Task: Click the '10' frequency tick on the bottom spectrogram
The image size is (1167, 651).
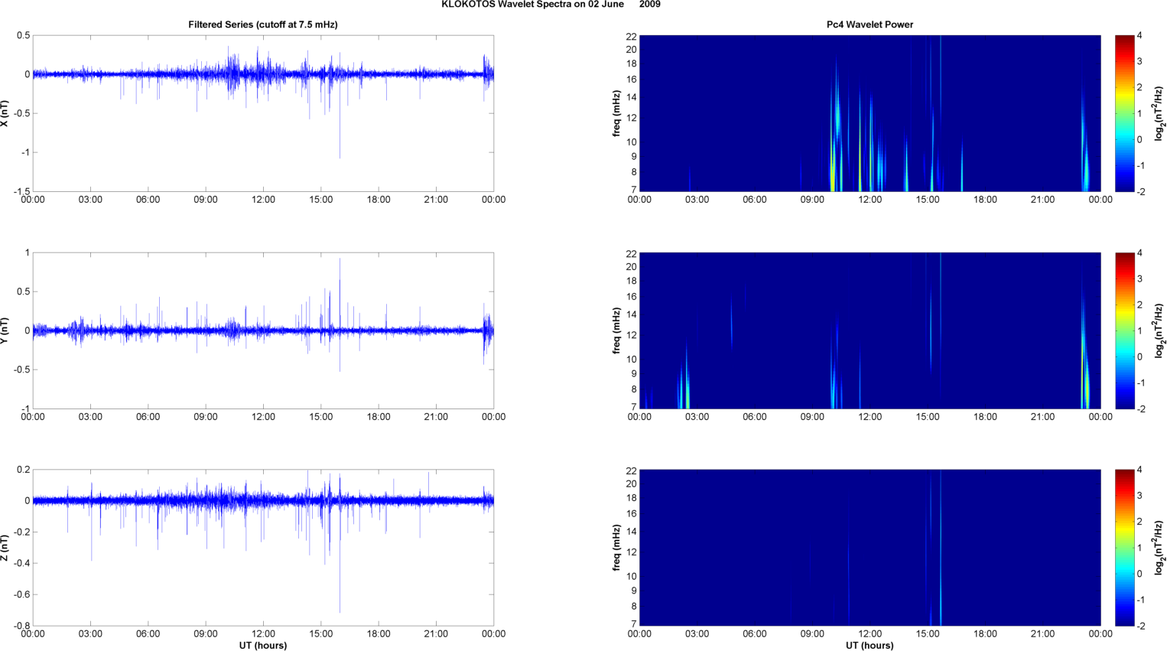Action: pos(631,576)
